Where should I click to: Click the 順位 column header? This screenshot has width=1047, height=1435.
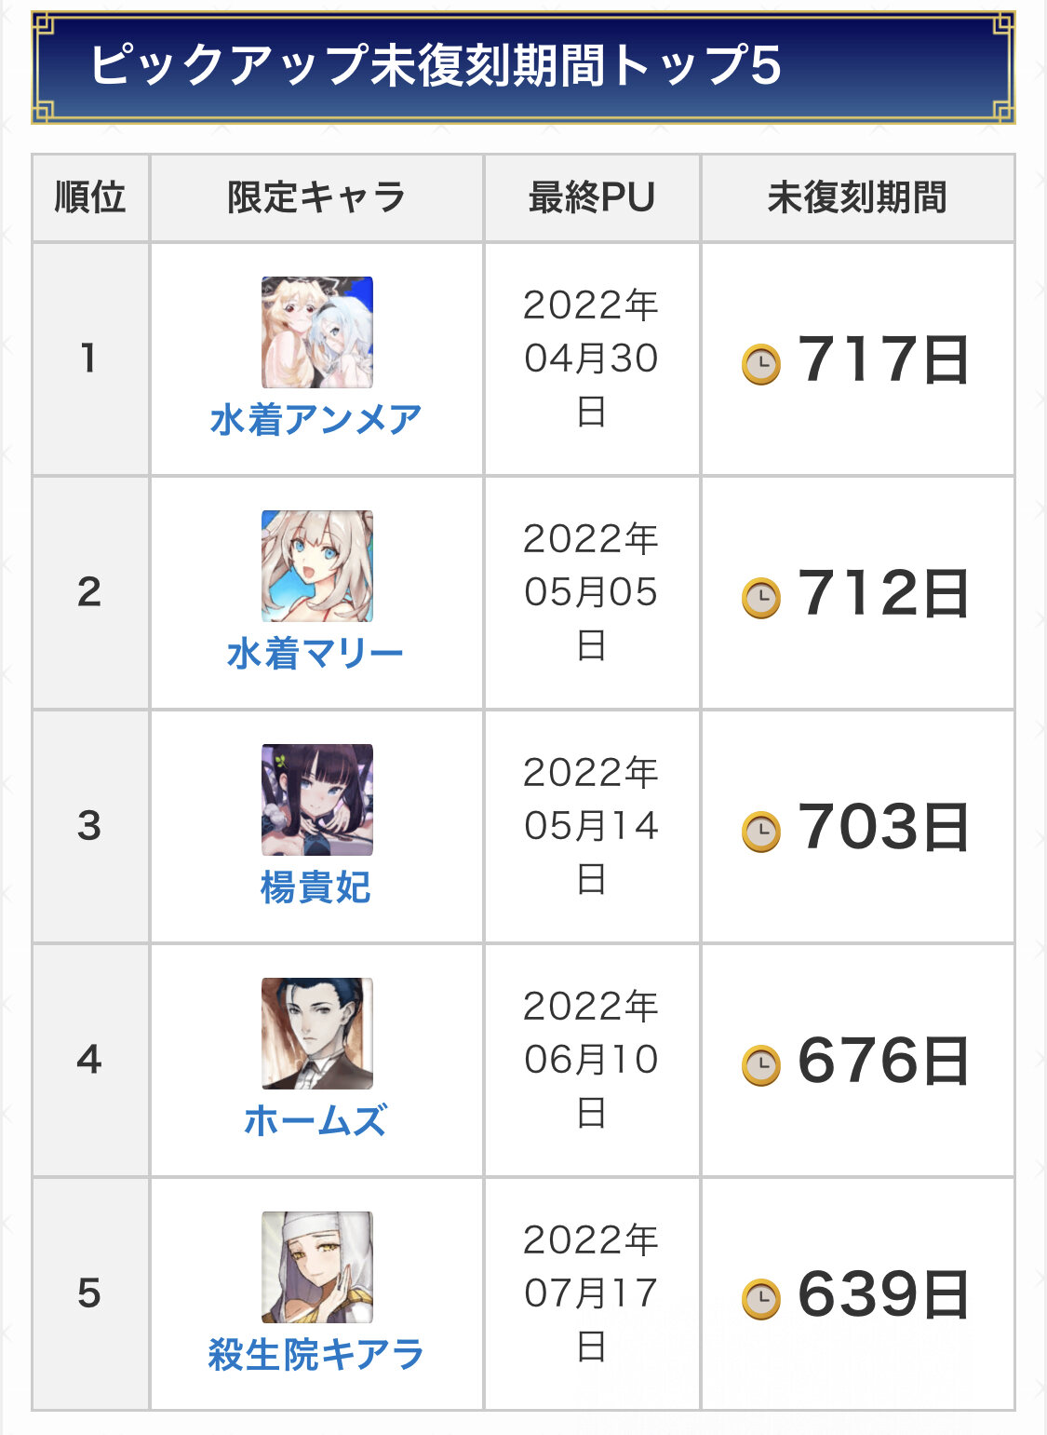[90, 197]
